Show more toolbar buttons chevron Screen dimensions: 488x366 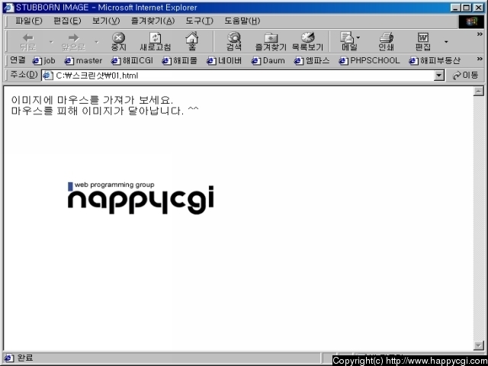point(480,34)
